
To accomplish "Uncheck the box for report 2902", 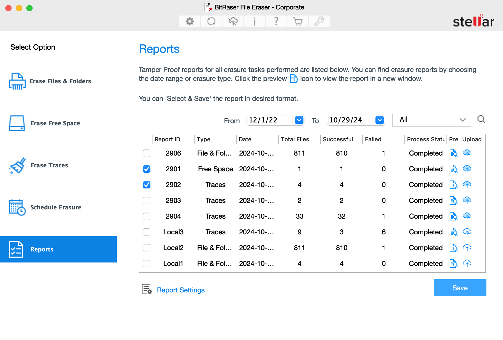I will 147,185.
